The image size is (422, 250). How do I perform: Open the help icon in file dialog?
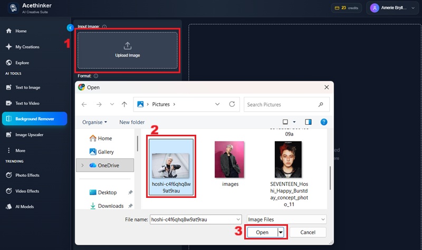[x=324, y=122]
